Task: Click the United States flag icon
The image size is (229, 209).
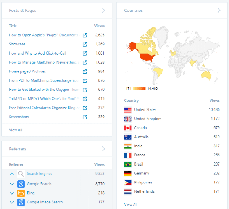Action: coord(128,110)
